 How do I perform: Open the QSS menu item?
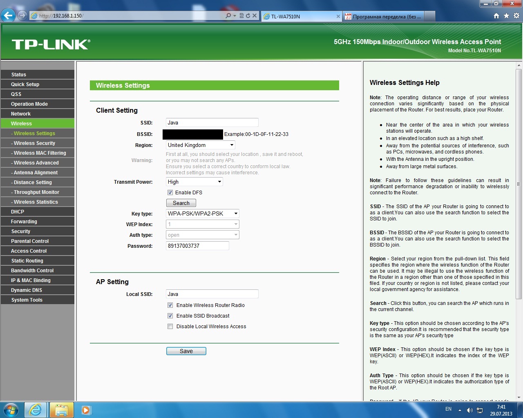38,94
